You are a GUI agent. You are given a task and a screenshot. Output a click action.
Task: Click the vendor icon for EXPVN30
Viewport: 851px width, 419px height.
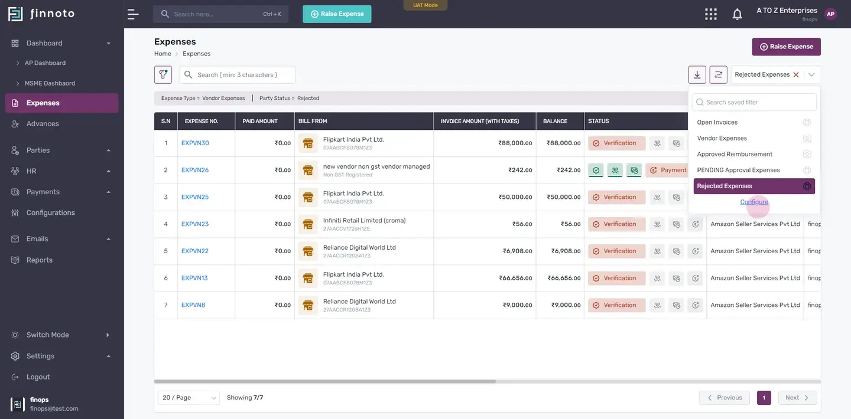(308, 143)
